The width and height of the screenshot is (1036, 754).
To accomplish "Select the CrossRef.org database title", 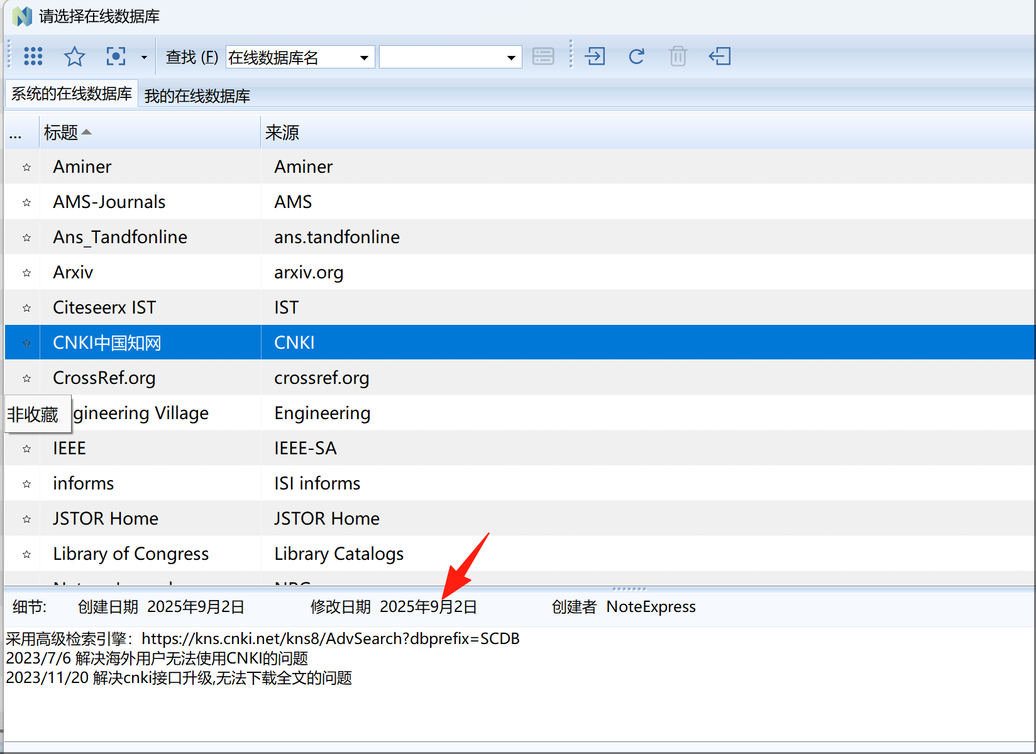I will click(x=104, y=378).
